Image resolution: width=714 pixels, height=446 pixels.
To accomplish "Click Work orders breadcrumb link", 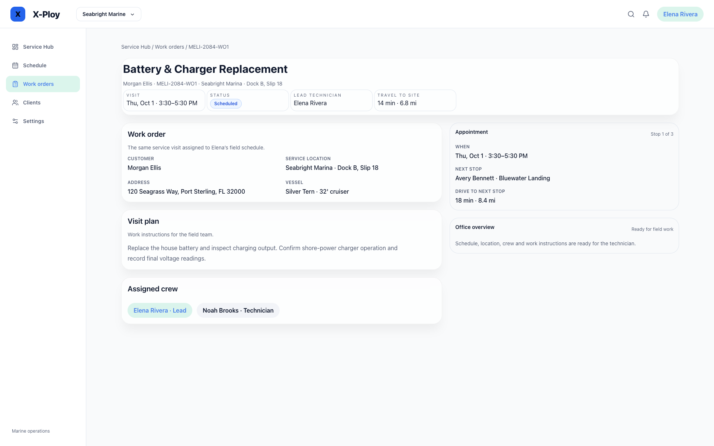I will (170, 47).
